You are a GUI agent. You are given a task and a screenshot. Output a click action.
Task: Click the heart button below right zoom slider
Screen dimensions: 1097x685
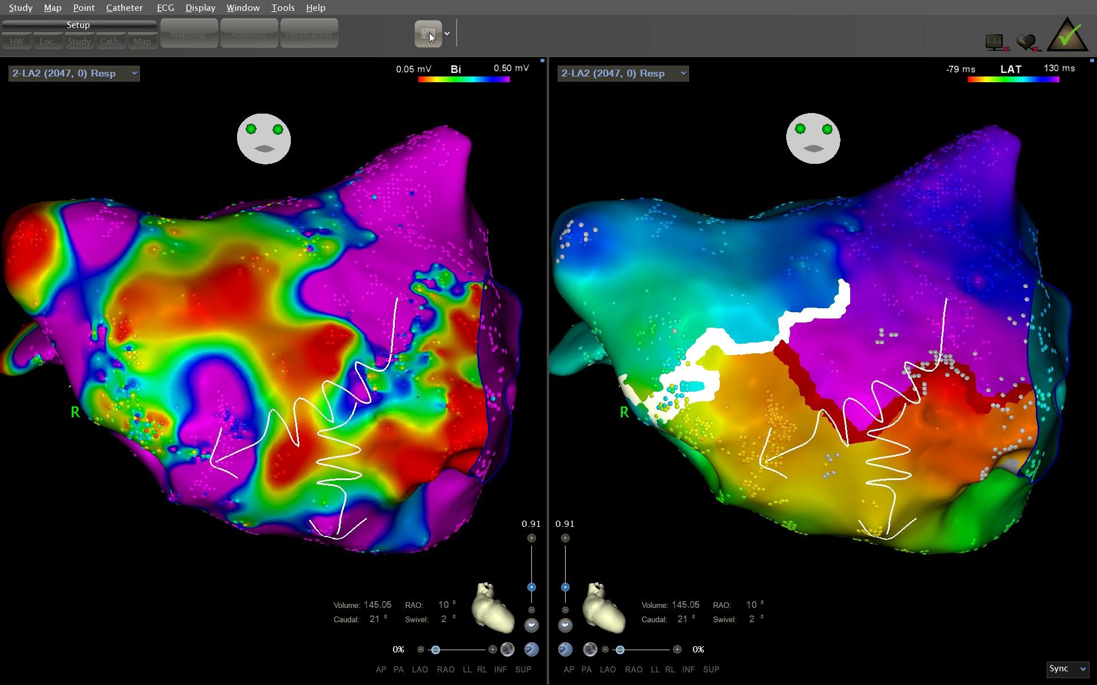point(565,625)
